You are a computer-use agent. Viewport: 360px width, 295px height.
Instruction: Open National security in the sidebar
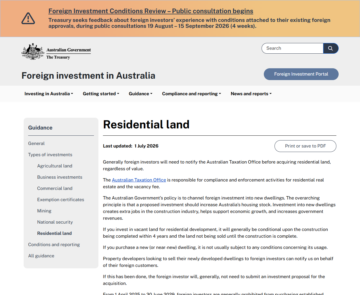coord(55,222)
